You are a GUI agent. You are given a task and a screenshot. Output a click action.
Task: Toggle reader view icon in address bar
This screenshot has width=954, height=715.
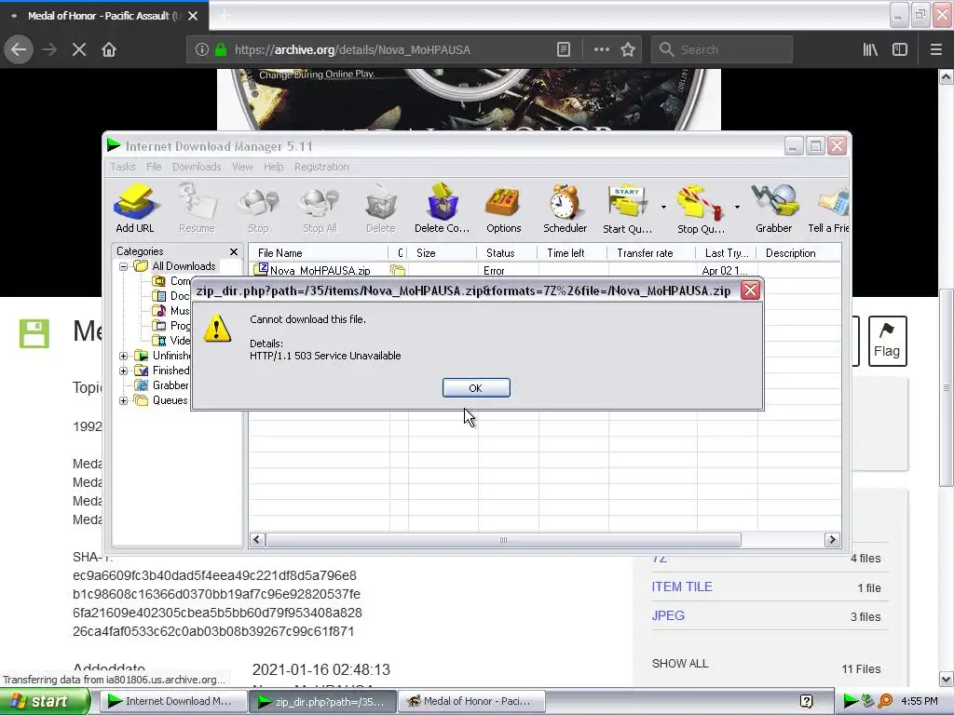tap(564, 50)
